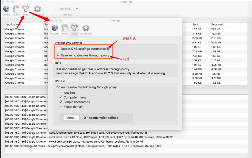252x158 pixels.
Task: Click the More... button in DNS list
Action: [71, 118]
